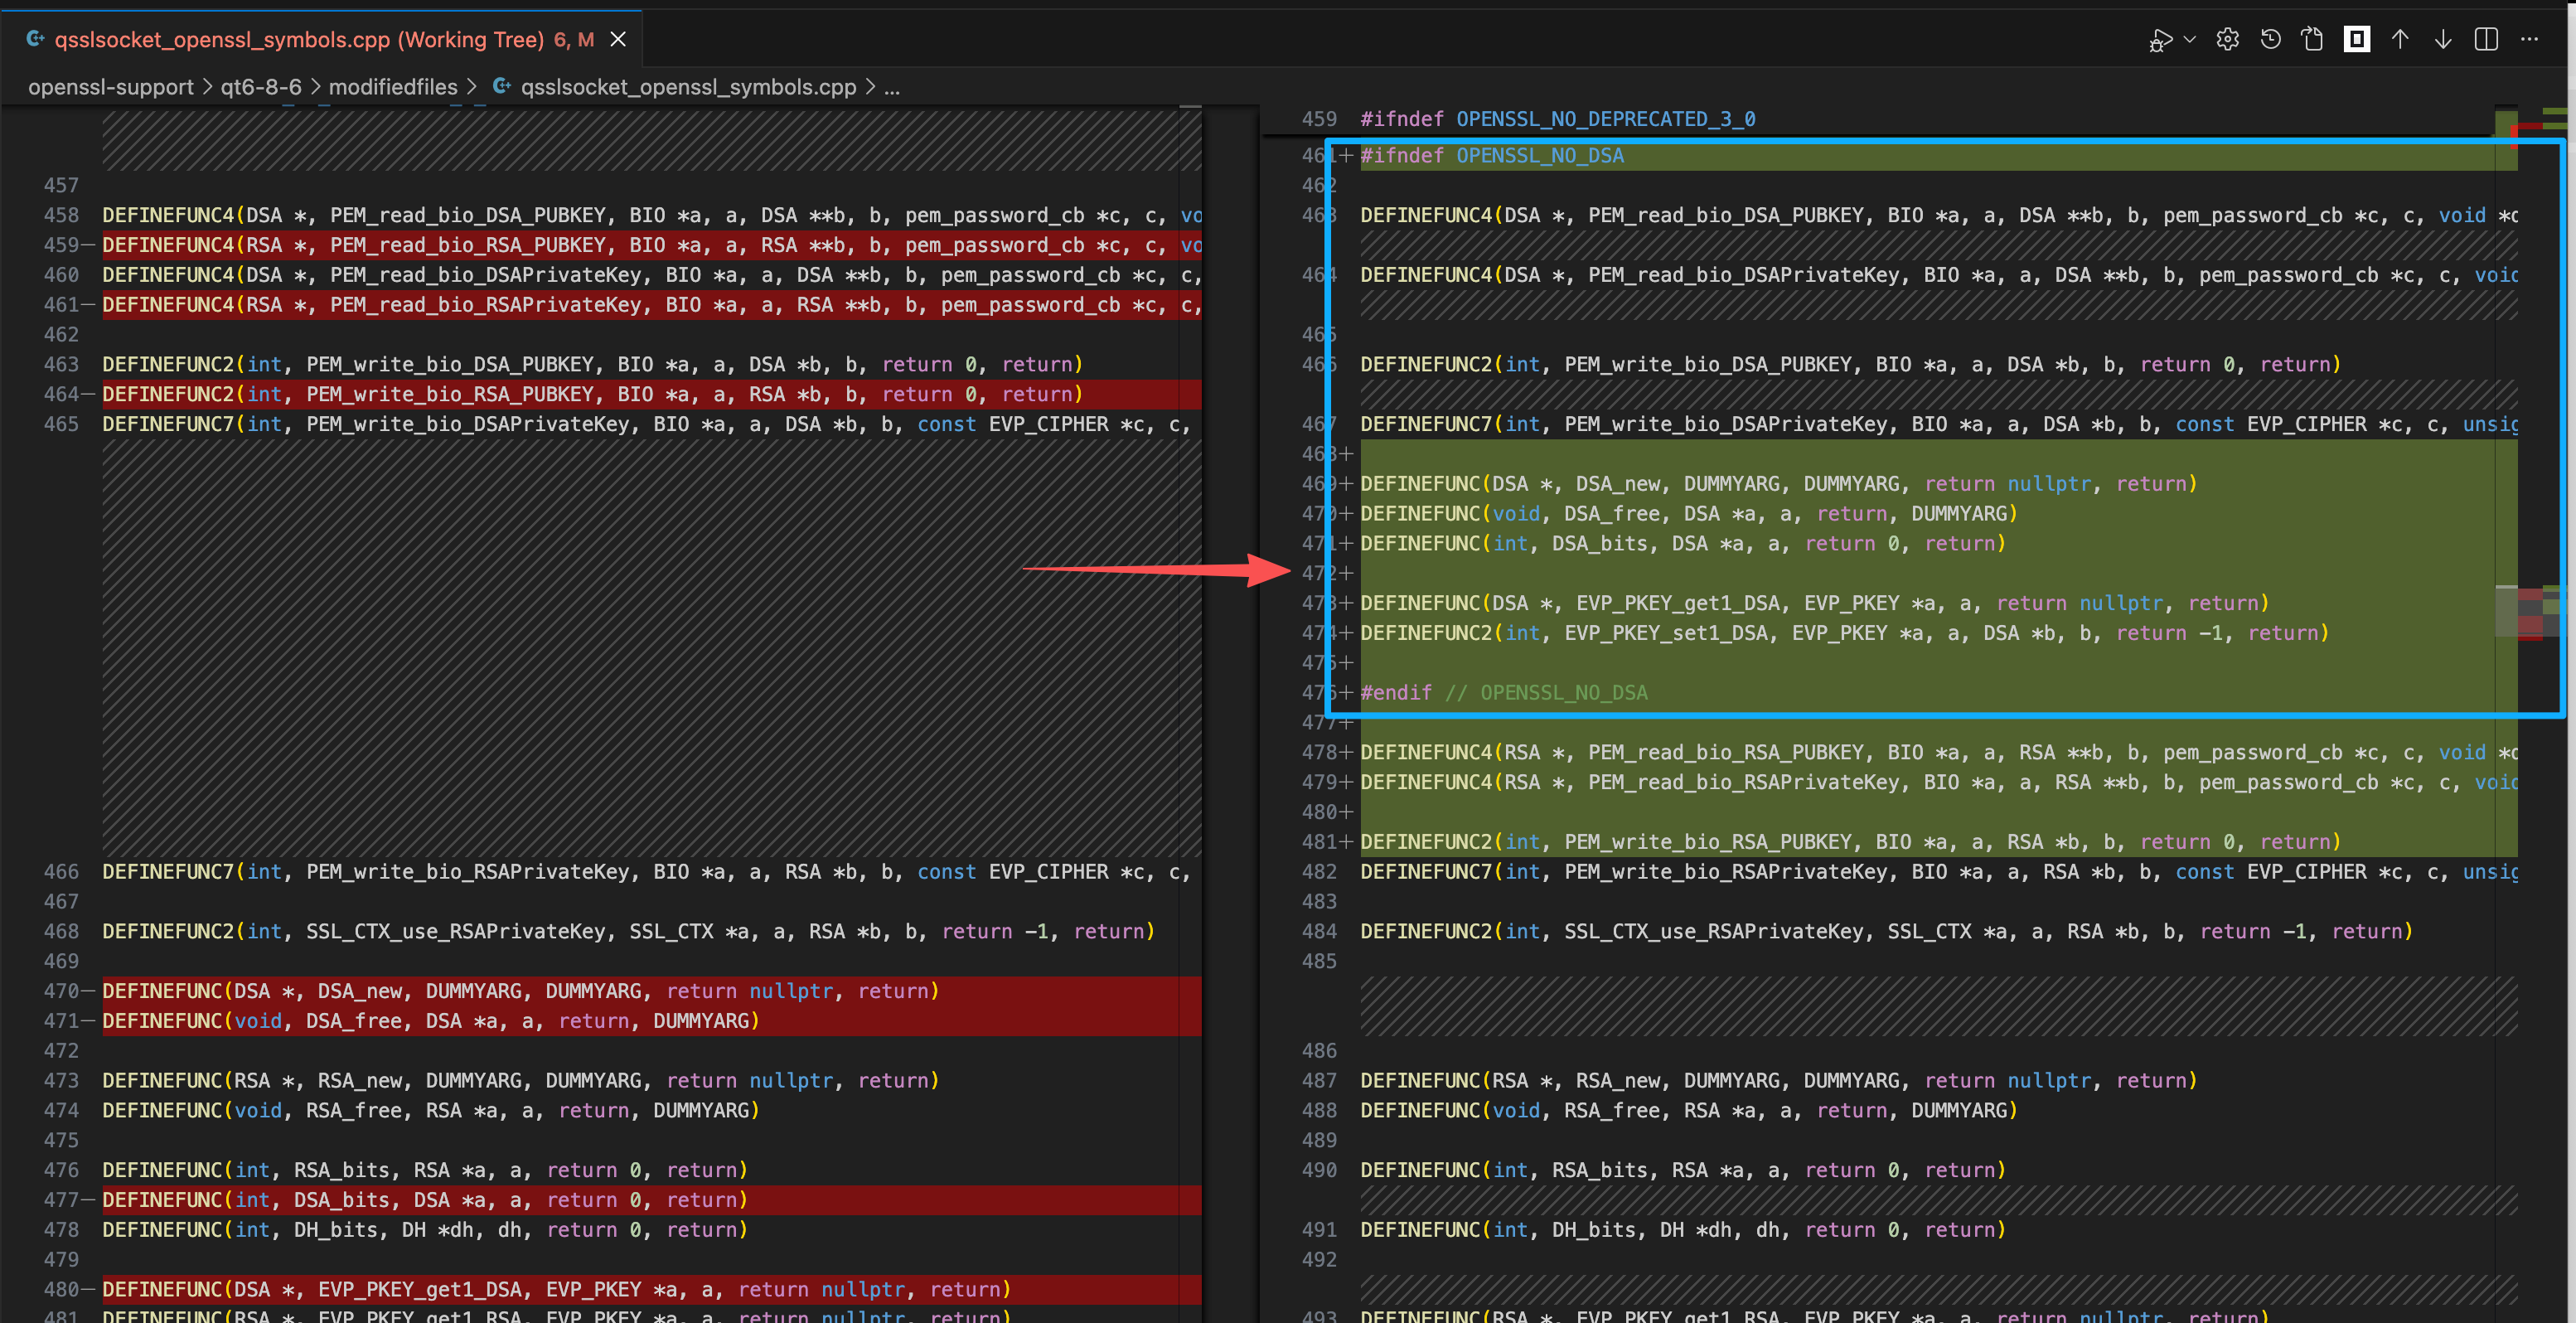Go to previous change with up arrow

pos(2400,40)
